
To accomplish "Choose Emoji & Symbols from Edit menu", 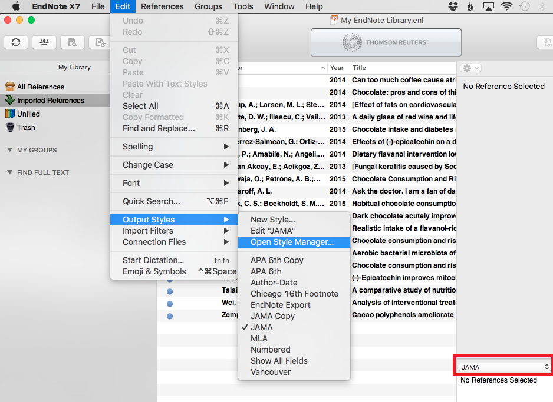I will click(x=175, y=271).
